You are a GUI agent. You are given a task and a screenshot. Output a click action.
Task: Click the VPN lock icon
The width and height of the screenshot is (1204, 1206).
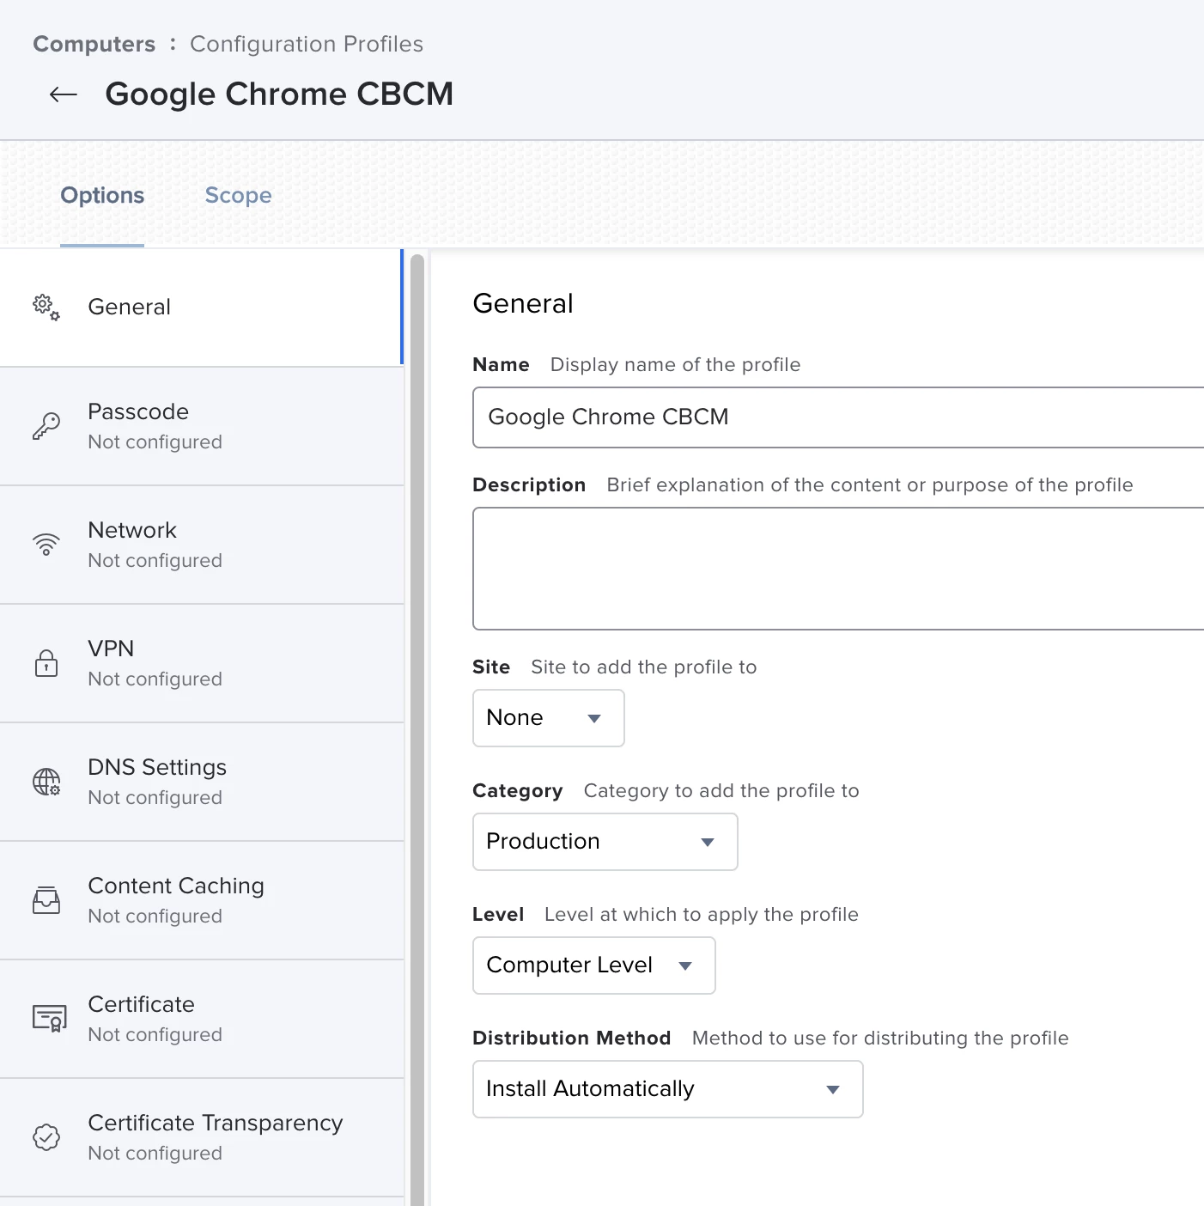pyautogui.click(x=46, y=663)
